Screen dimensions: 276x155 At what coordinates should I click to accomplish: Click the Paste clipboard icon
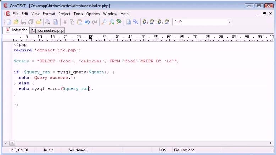pos(80,22)
